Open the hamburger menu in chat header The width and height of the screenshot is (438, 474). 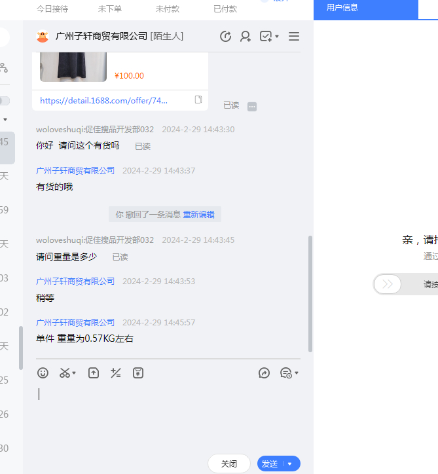click(x=294, y=37)
